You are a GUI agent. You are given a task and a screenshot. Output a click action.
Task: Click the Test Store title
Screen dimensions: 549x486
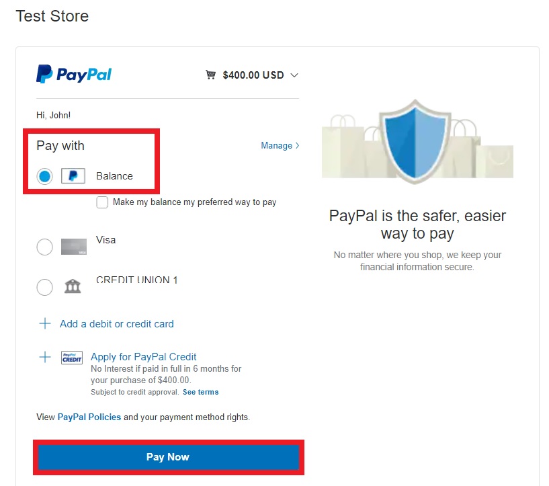pyautogui.click(x=52, y=16)
